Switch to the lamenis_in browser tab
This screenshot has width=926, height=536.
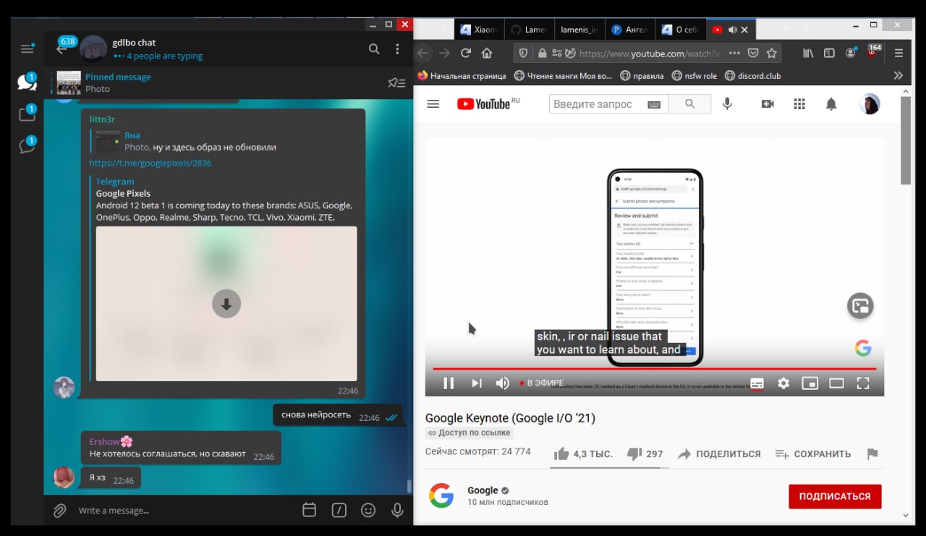579,30
